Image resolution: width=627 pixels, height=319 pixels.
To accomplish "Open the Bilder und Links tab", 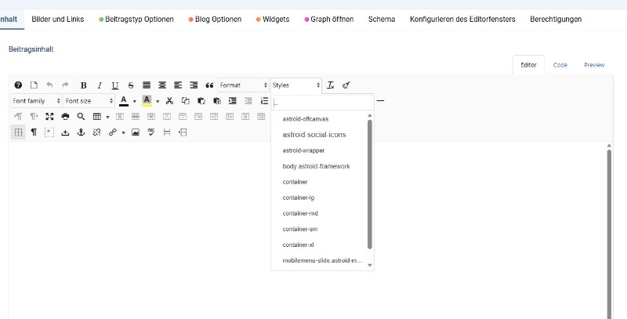I will [x=58, y=19].
